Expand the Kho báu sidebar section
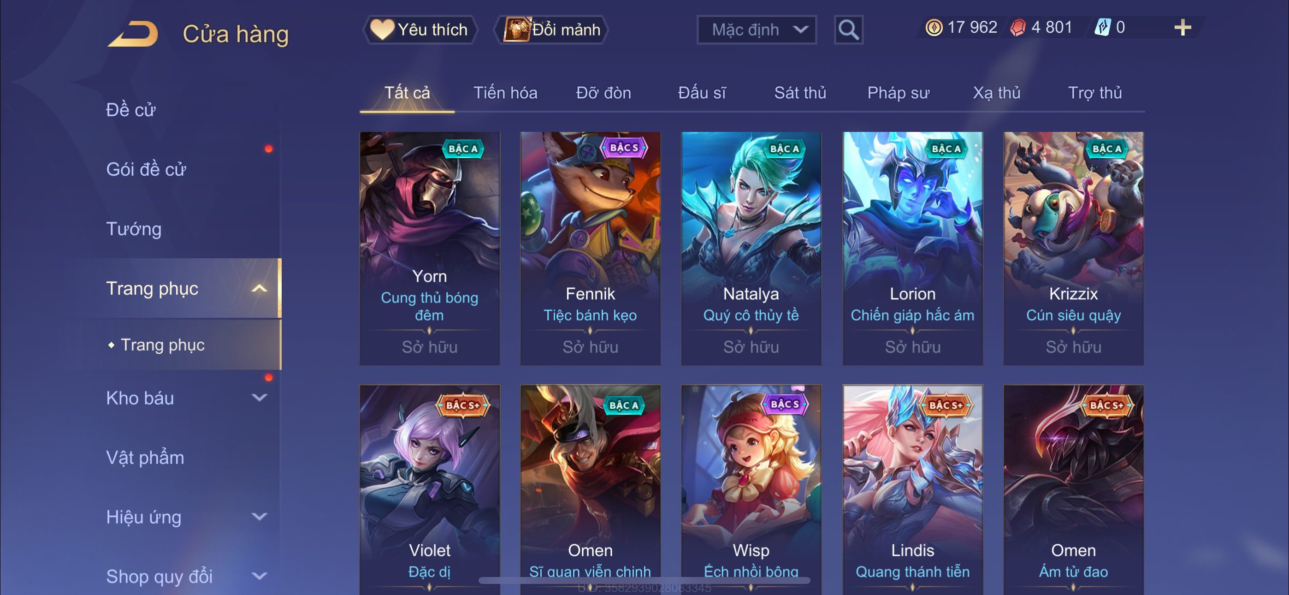Screen dimensions: 1289x595 (259, 398)
